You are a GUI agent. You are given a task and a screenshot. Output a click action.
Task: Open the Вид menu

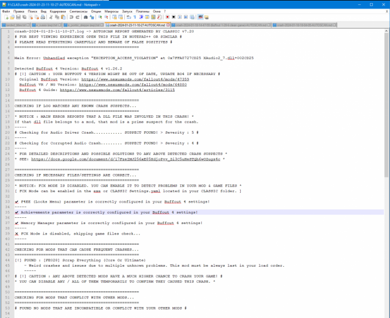point(43,12)
